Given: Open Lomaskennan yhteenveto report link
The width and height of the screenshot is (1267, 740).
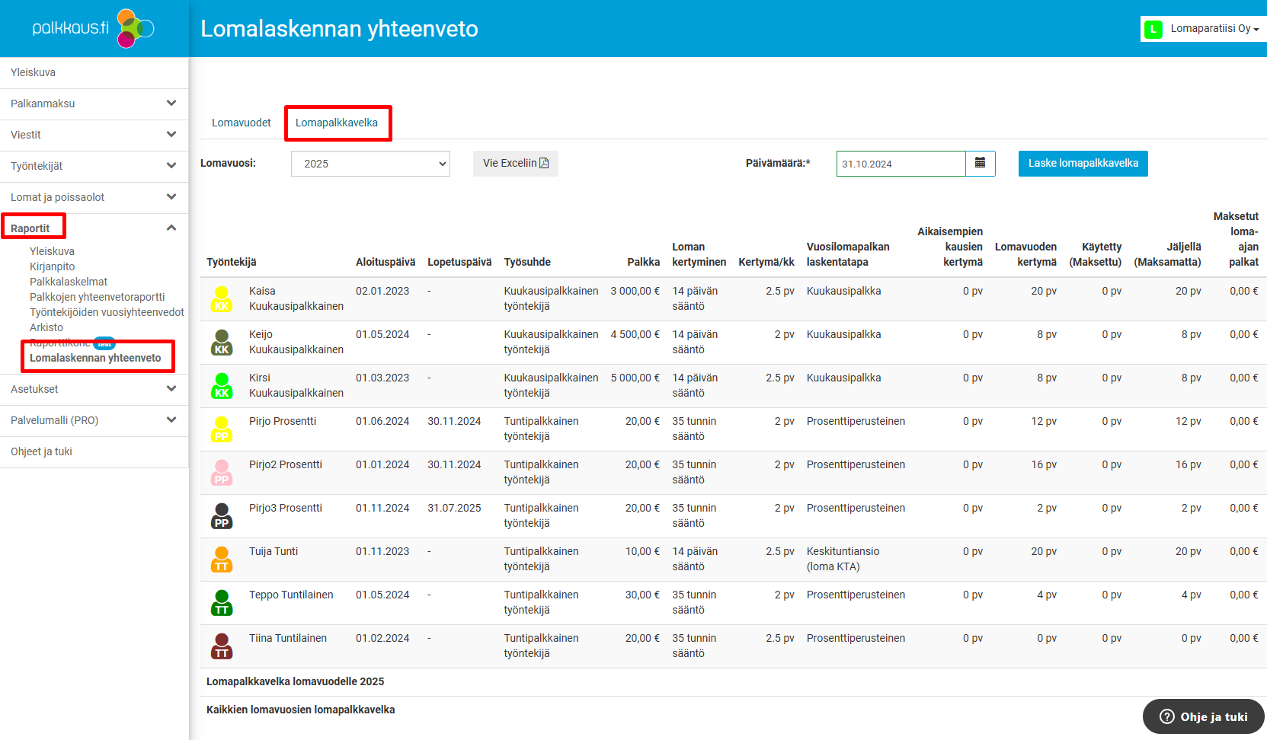Looking at the screenshot, I should click(95, 358).
